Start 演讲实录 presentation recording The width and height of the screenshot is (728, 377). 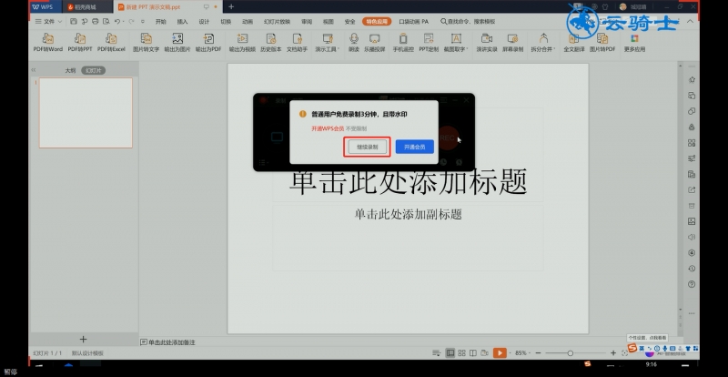coord(487,42)
